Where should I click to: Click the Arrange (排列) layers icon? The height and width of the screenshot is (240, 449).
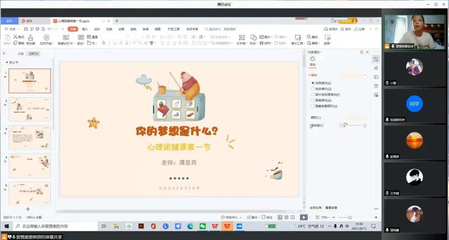click(x=262, y=43)
